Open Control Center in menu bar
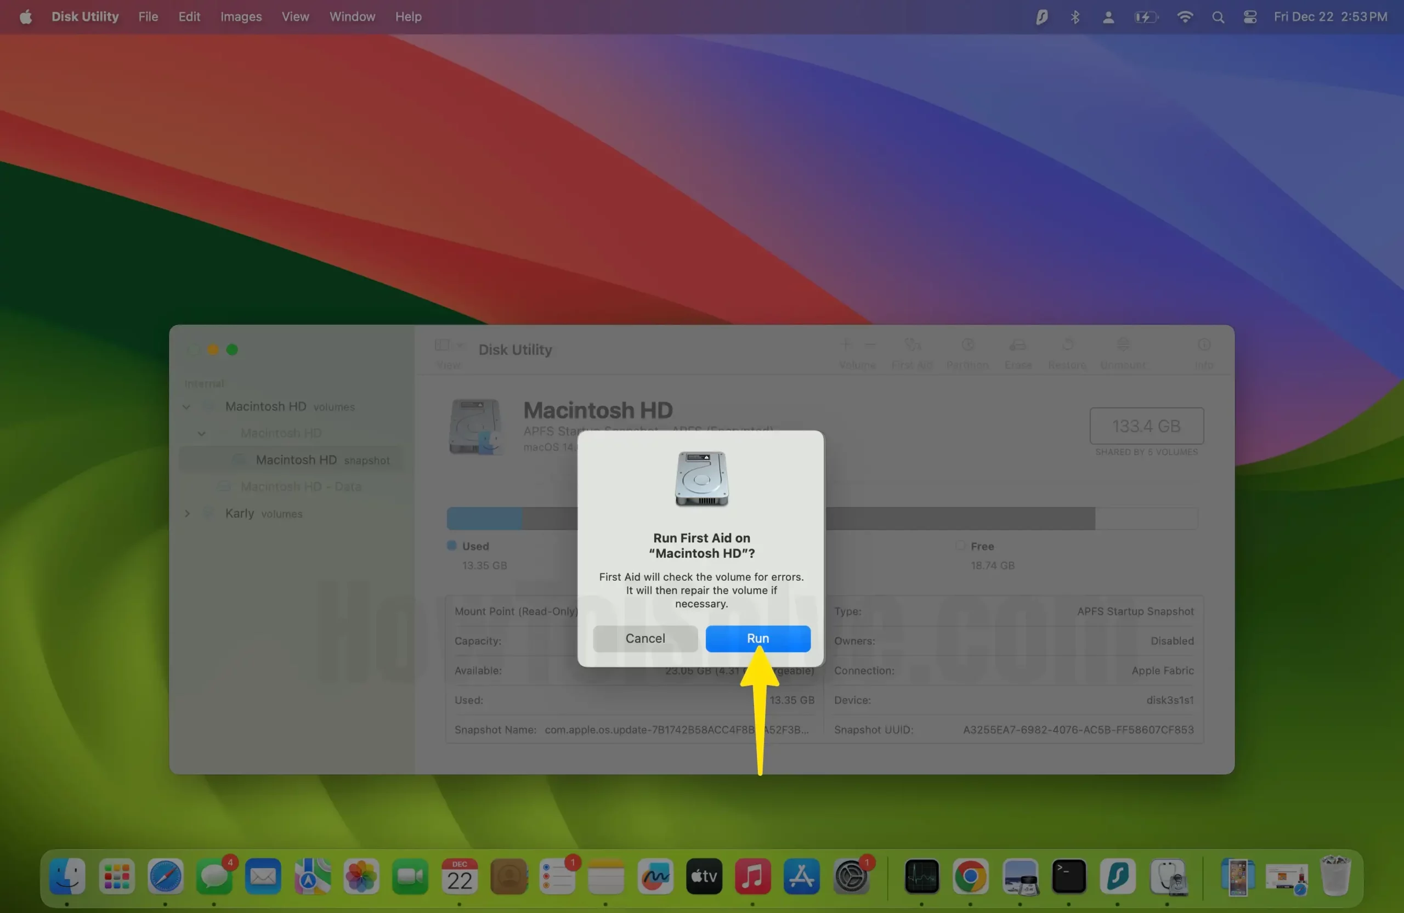The width and height of the screenshot is (1404, 913). [1249, 17]
